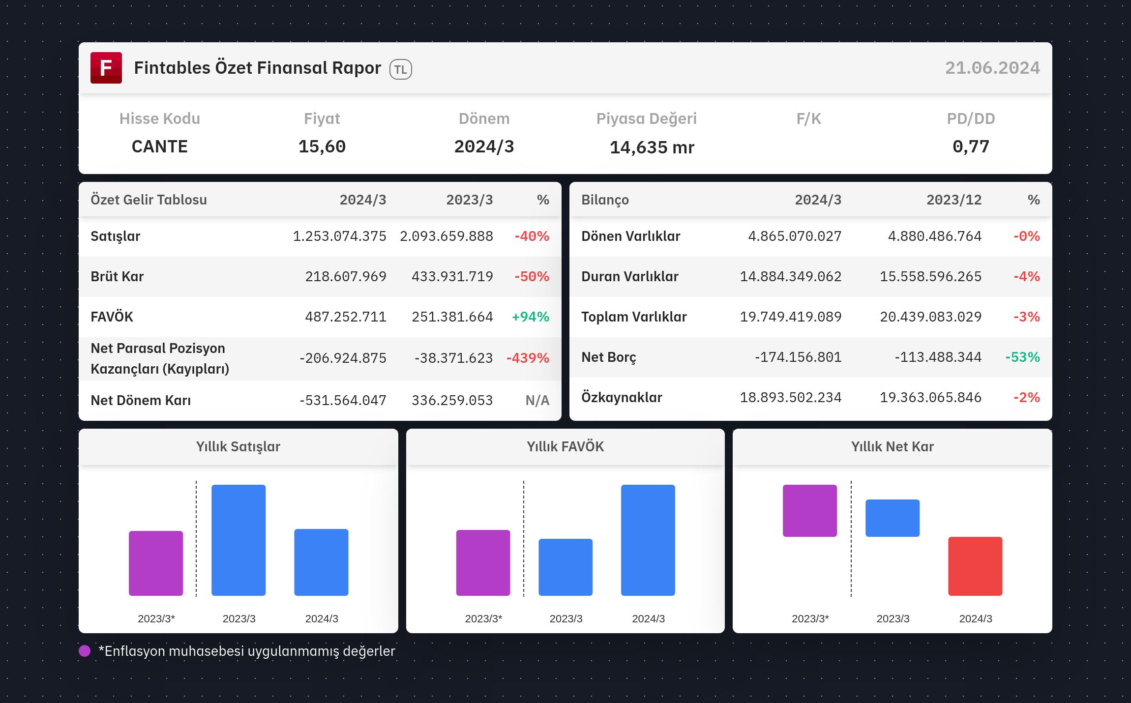Click the price value 15,60
1131x703 pixels.
(322, 146)
